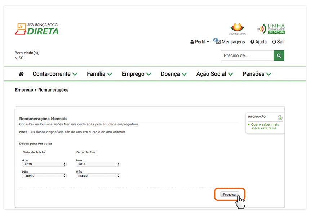
Task: Click the Preciso de... search field
Action: [247, 55]
